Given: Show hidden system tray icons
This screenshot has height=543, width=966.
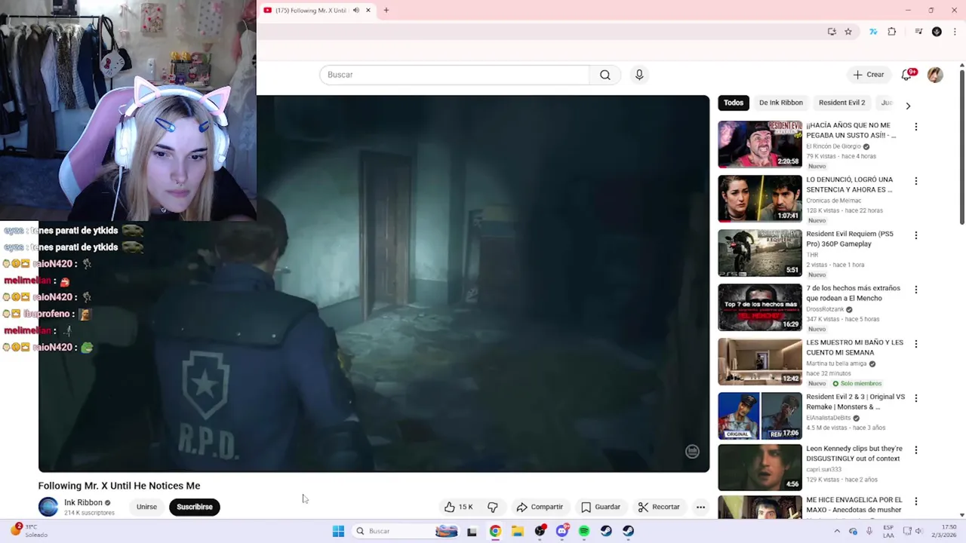Looking at the screenshot, I should 836,531.
